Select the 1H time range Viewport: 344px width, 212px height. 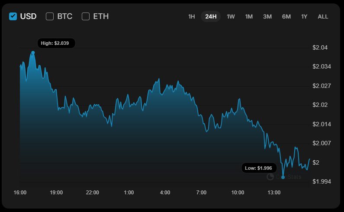point(192,16)
